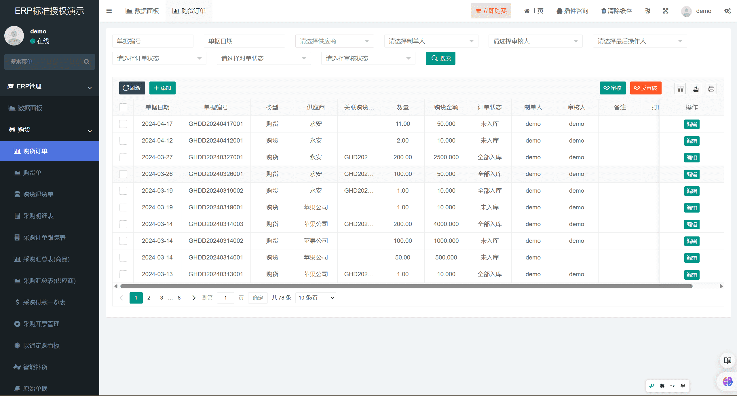Check the row GHDD20240313001 checkbox
Screen dimensions: 737x396
pyautogui.click(x=123, y=274)
